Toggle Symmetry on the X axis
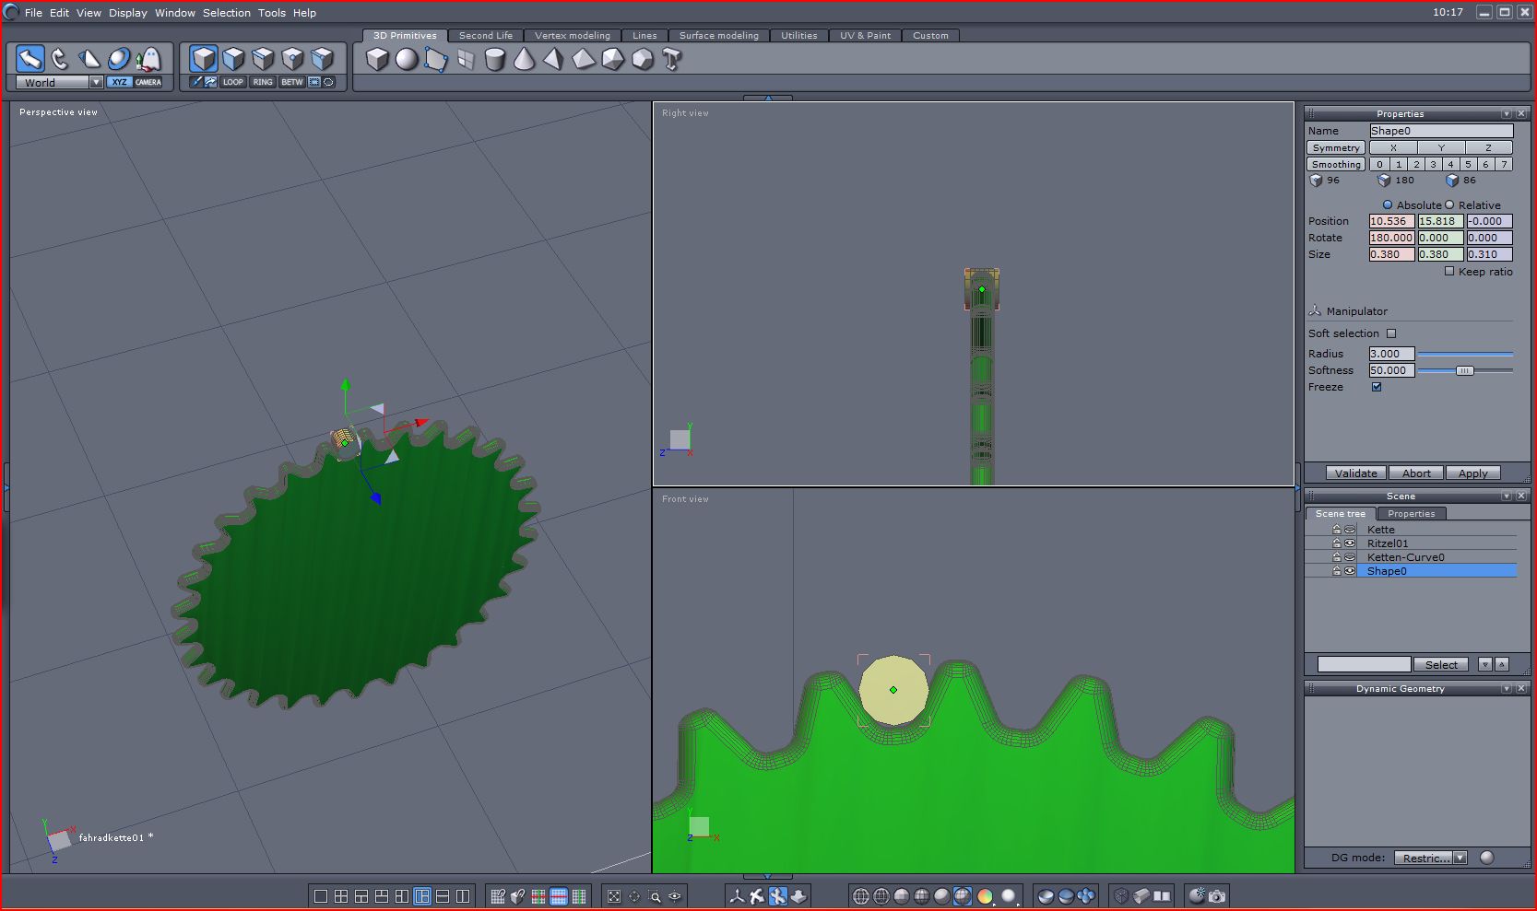1537x911 pixels. (1393, 147)
